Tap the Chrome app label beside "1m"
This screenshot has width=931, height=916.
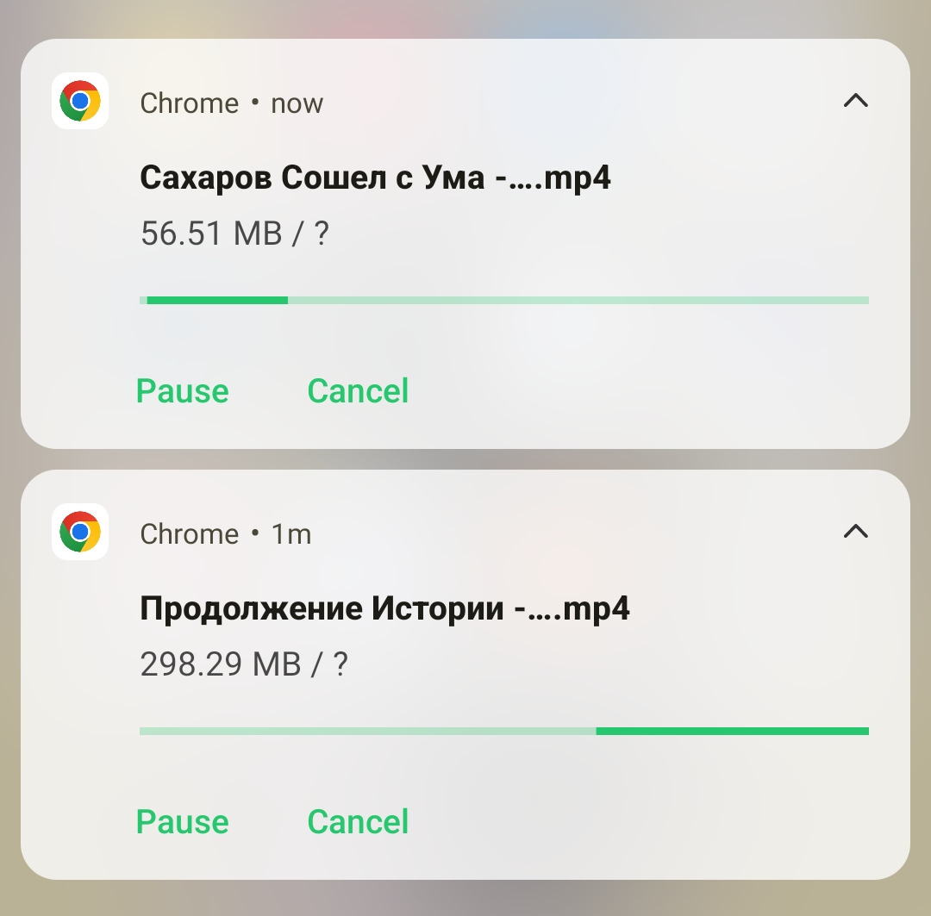tap(189, 534)
